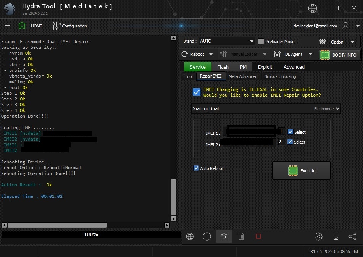Click the red stop square icon
This screenshot has width=363, height=257.
pos(258,236)
